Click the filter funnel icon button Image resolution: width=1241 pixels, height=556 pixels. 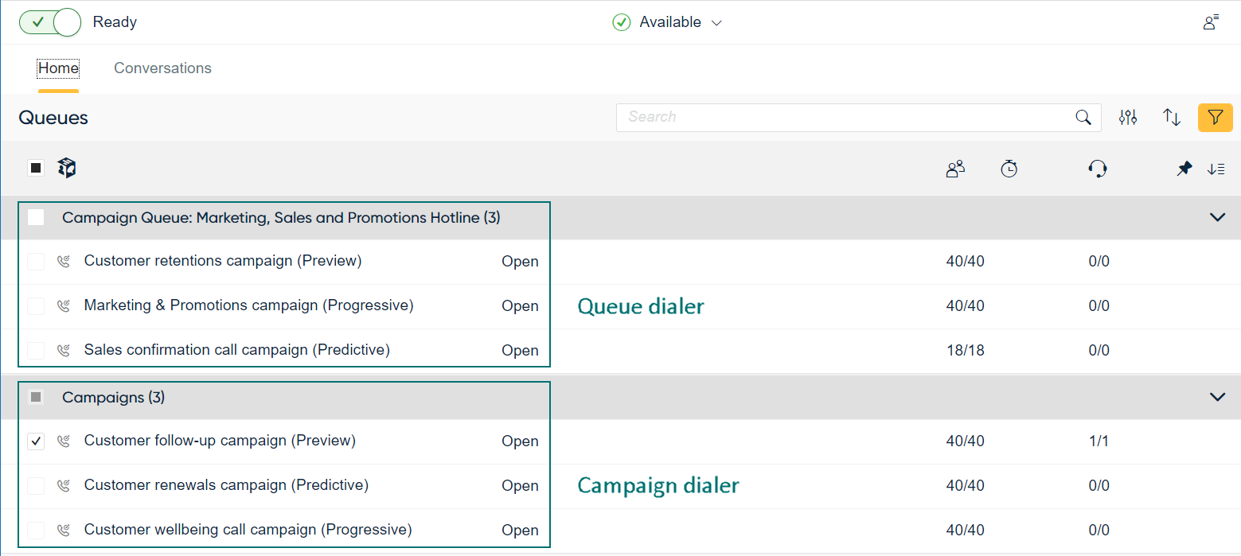1215,118
